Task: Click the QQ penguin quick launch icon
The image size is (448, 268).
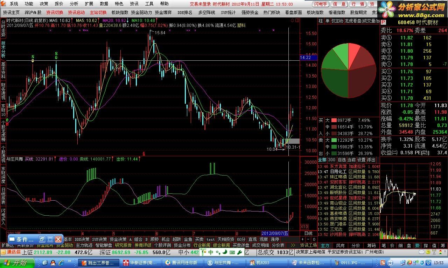Action: tap(53, 262)
